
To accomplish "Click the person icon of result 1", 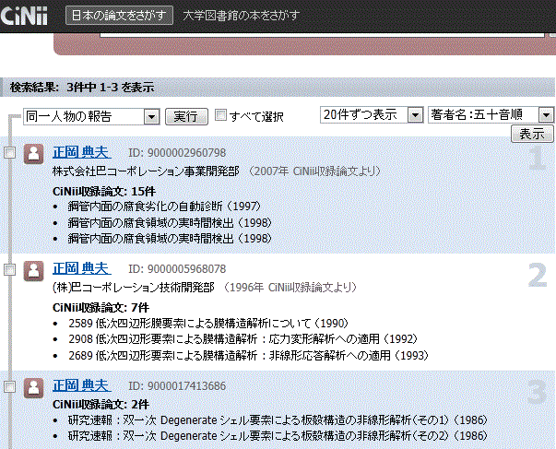I will point(34,154).
